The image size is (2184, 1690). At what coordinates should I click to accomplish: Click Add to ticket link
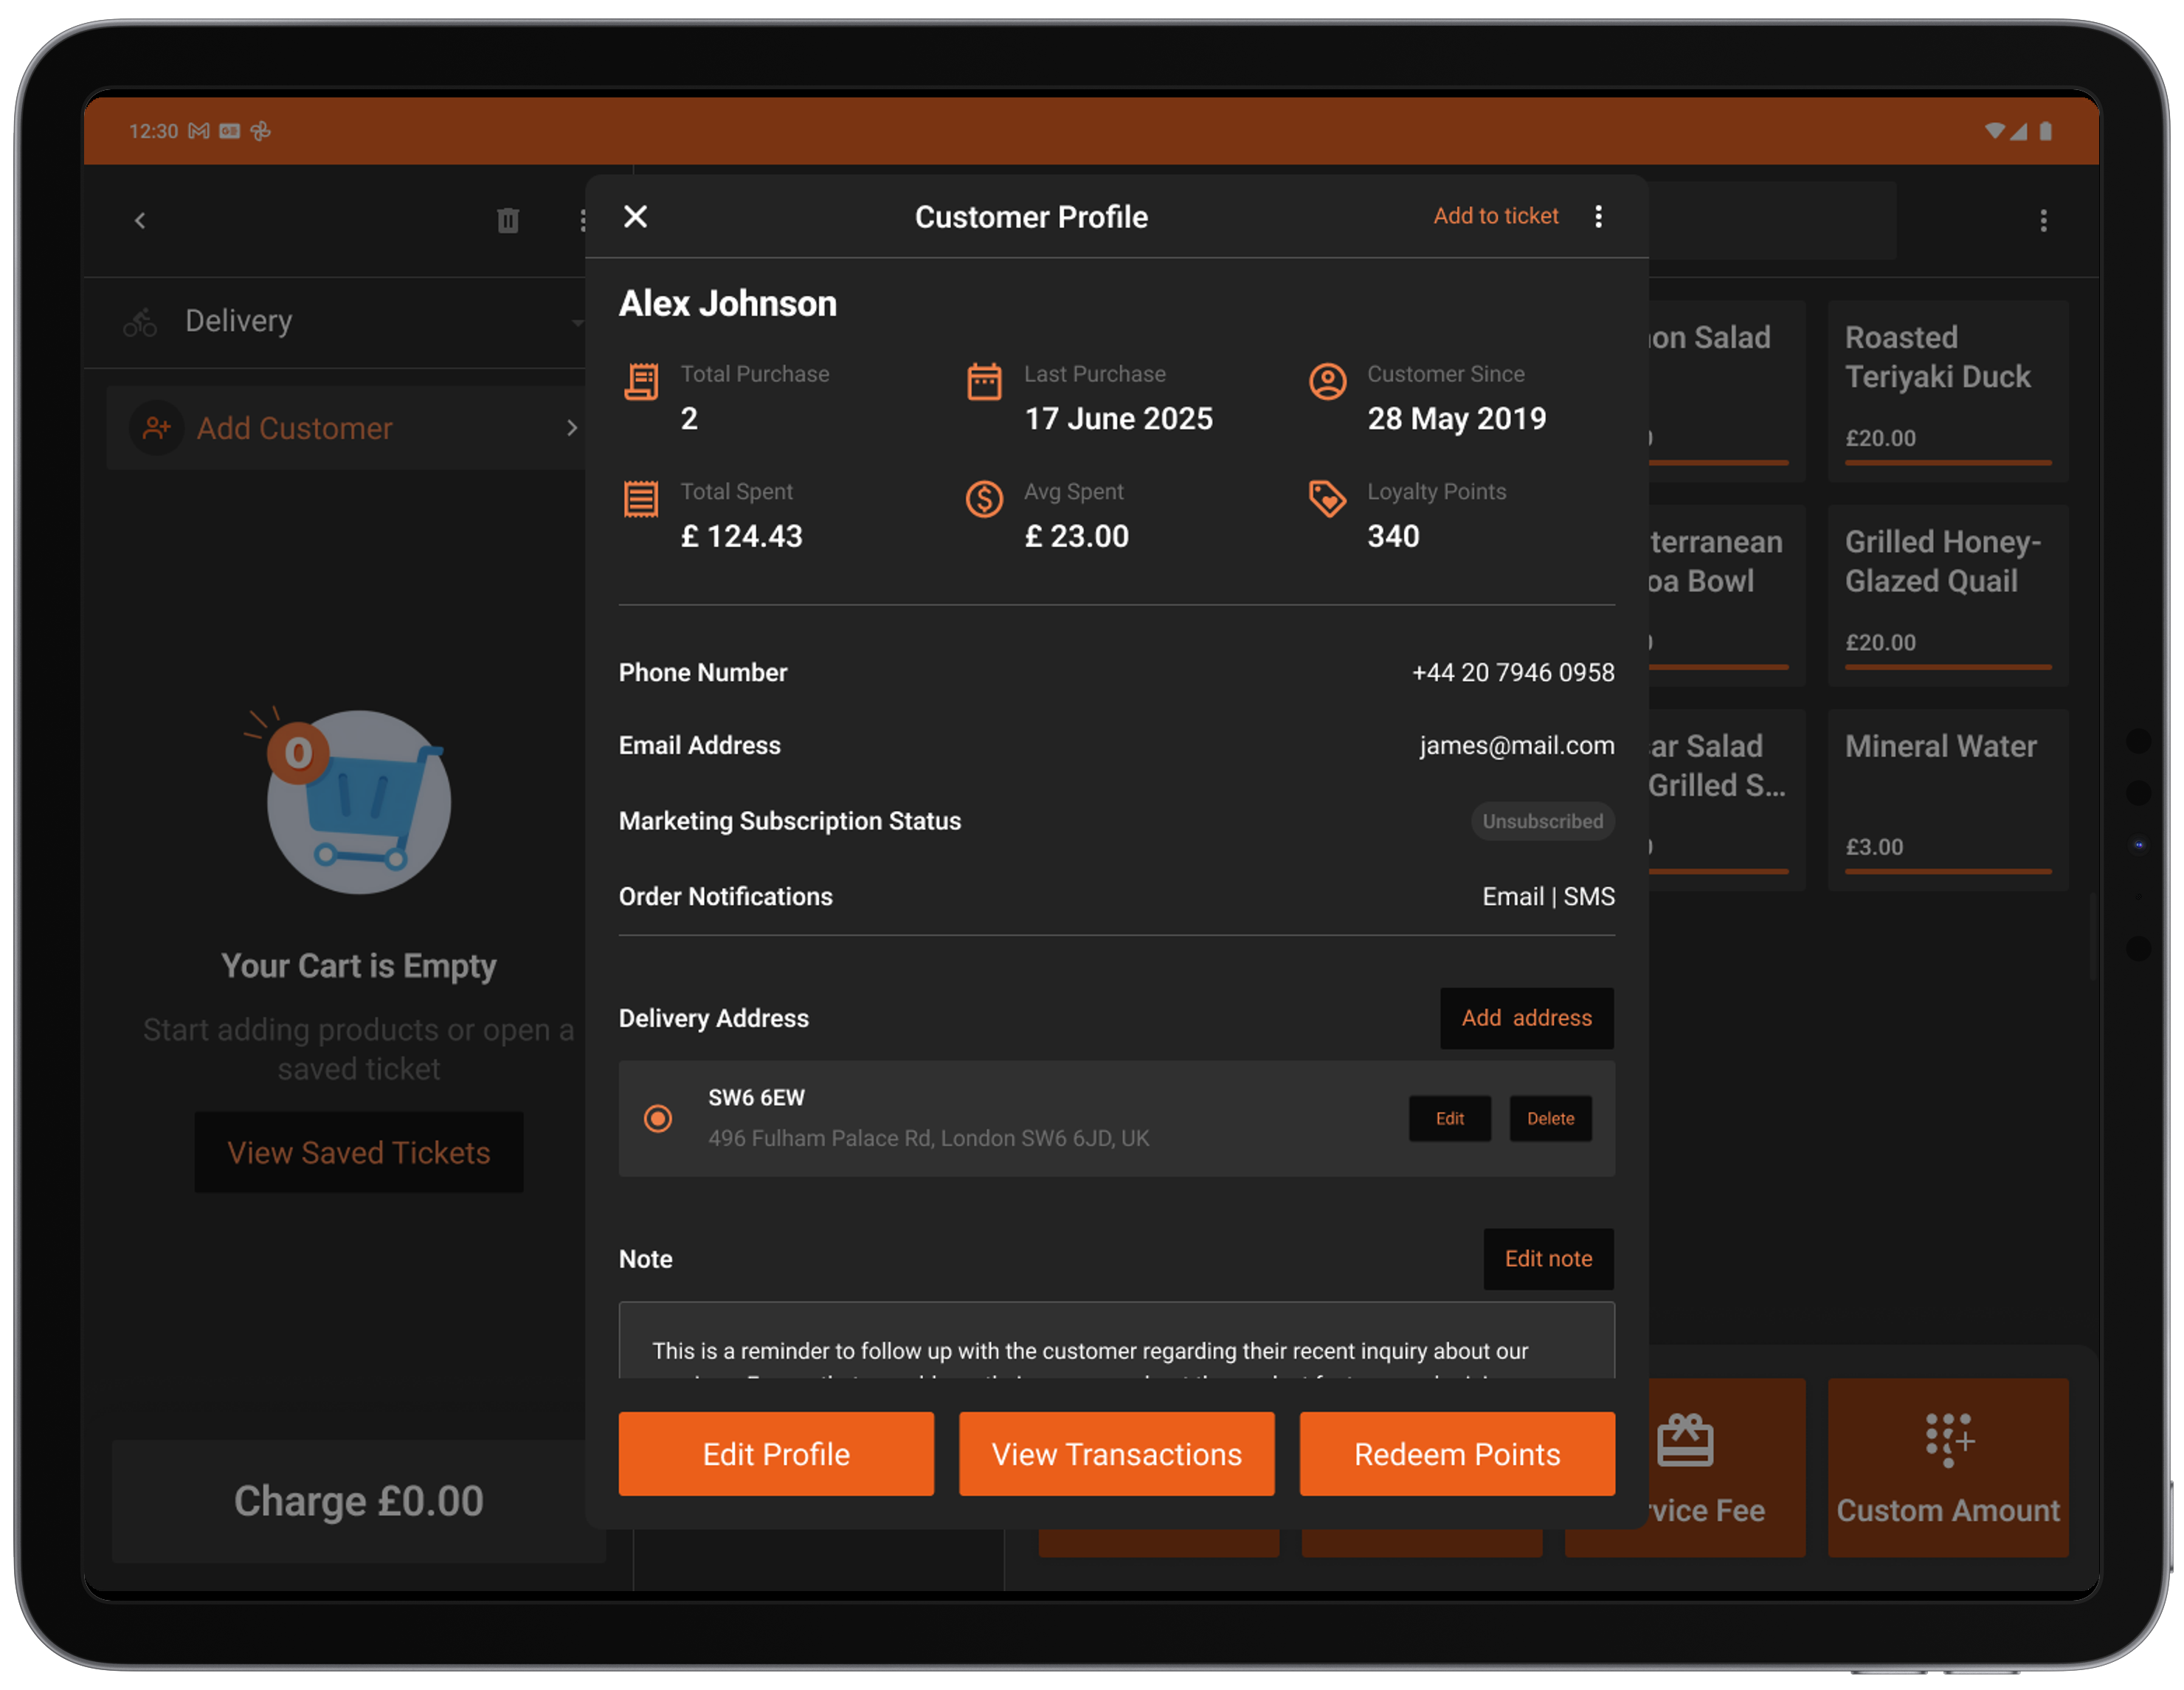point(1495,216)
